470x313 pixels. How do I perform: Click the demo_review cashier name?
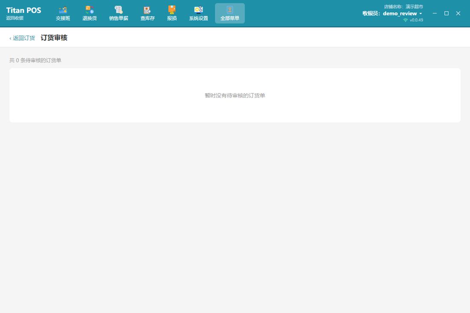[400, 14]
